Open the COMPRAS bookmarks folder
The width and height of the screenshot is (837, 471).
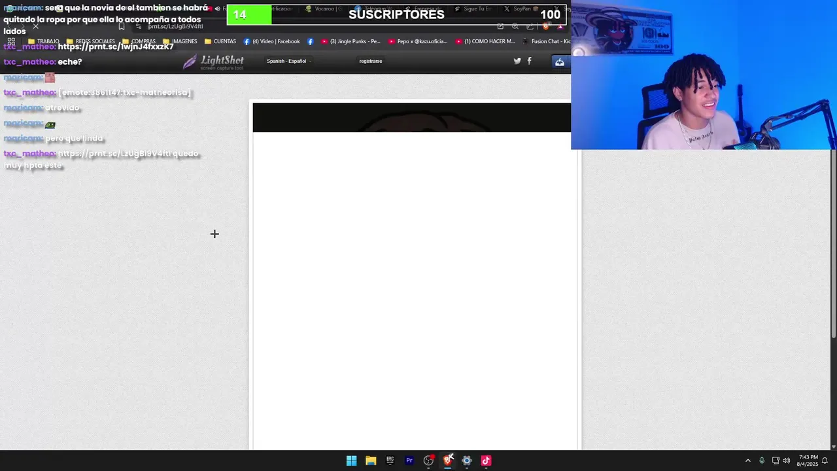click(x=139, y=41)
